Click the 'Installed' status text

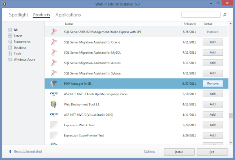pyautogui.click(x=213, y=32)
